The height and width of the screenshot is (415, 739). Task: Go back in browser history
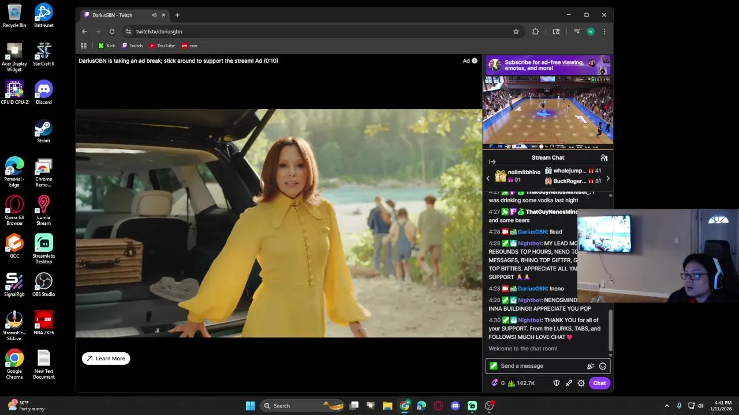tap(84, 32)
